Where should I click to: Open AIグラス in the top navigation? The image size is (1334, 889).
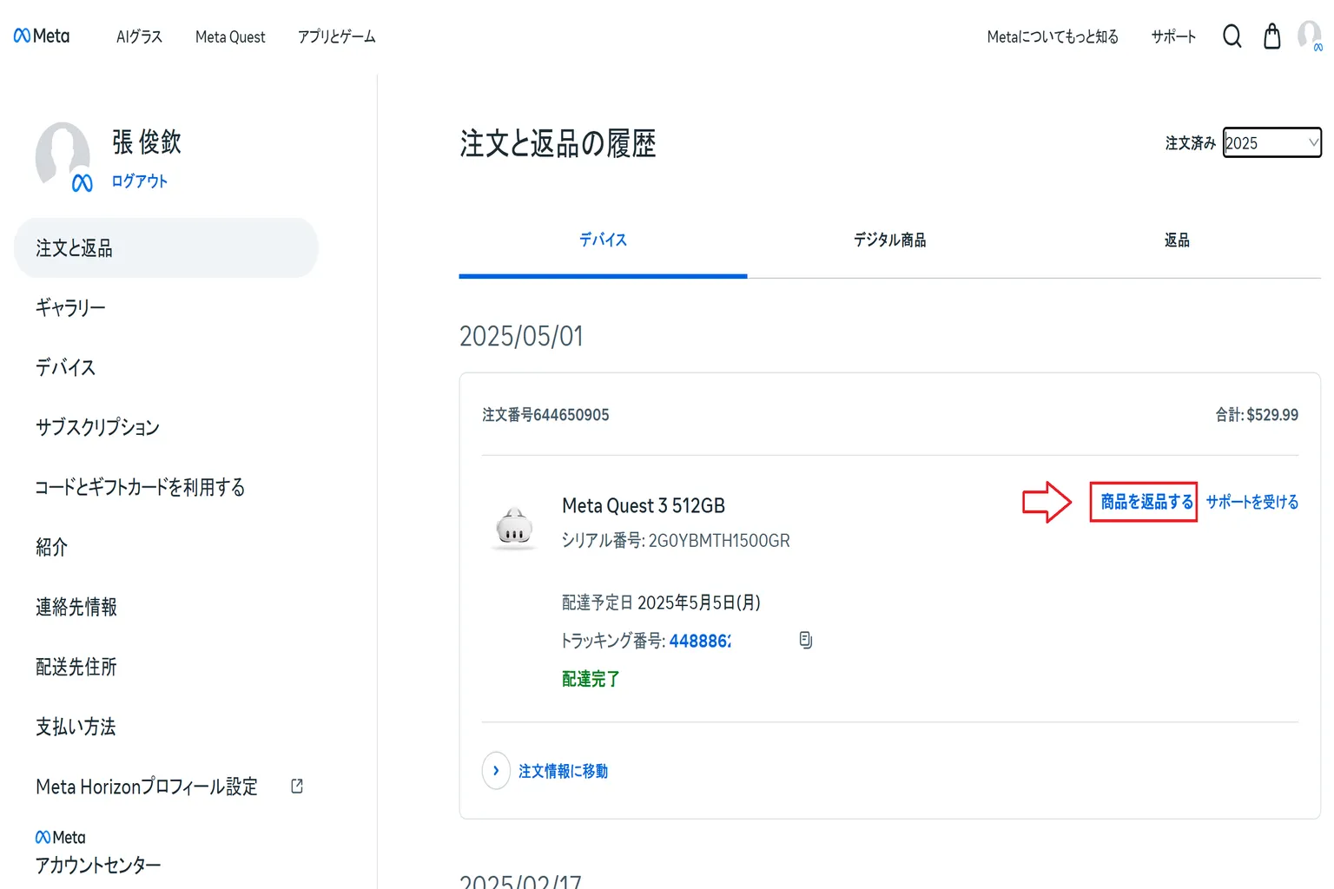(139, 36)
